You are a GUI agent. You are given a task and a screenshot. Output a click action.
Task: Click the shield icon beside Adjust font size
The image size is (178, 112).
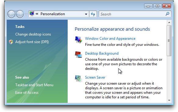(x=11, y=42)
